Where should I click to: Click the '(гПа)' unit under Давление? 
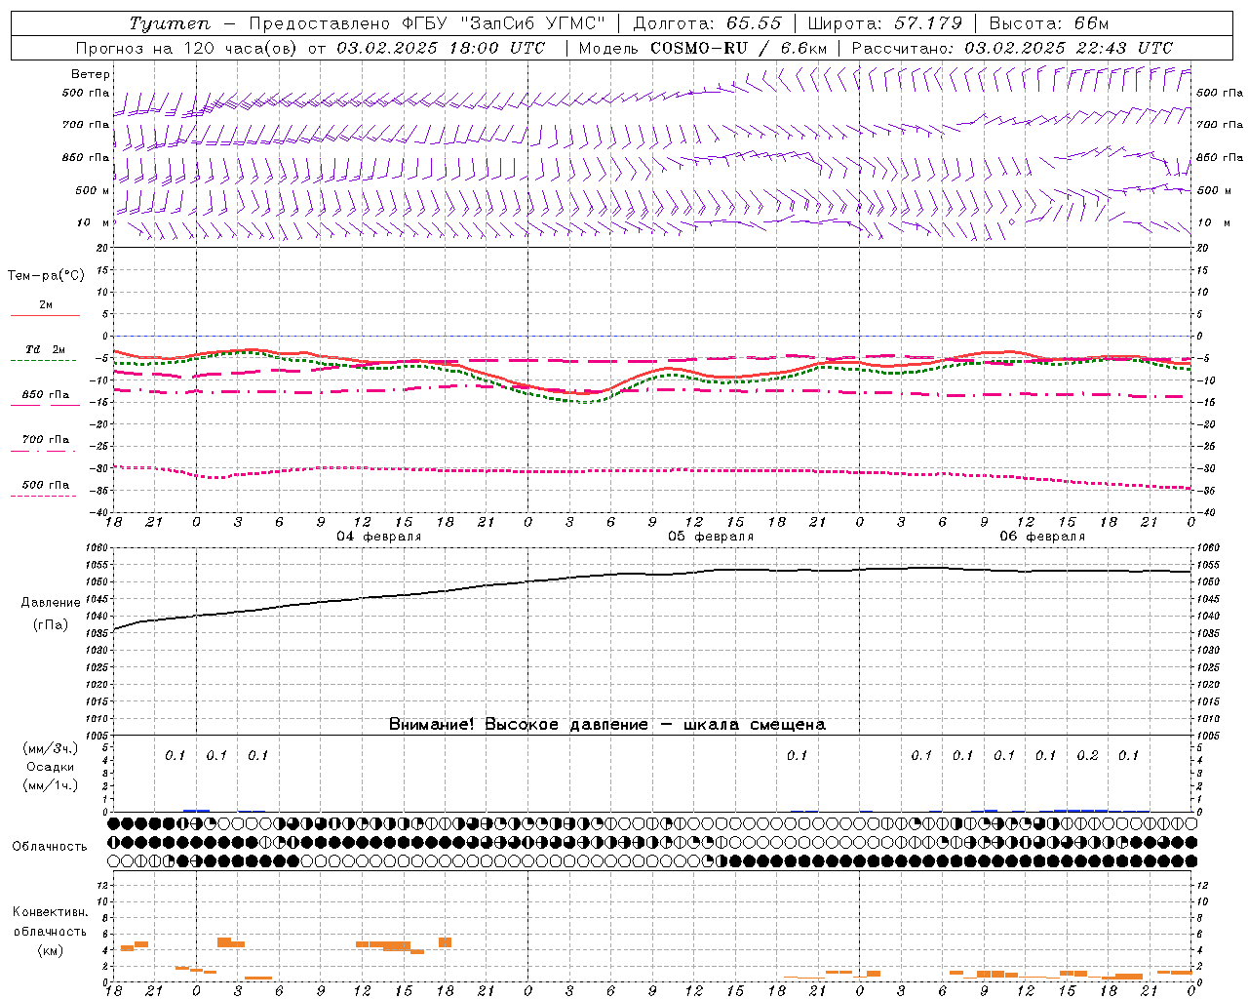51,625
